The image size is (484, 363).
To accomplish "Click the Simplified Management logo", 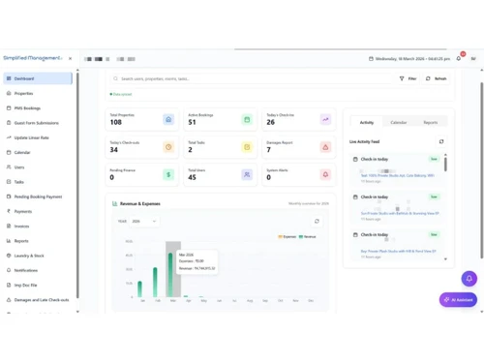I will [33, 58].
